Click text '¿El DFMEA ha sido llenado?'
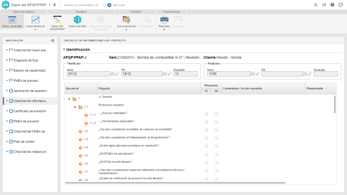 (116, 154)
